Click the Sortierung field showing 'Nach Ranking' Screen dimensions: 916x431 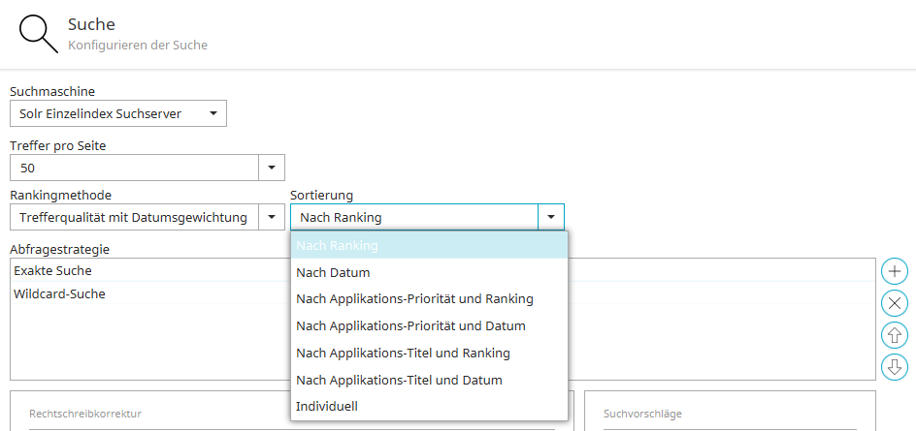tap(413, 217)
